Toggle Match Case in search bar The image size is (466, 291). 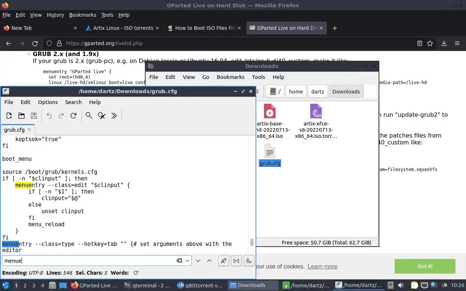[x=224, y=260]
